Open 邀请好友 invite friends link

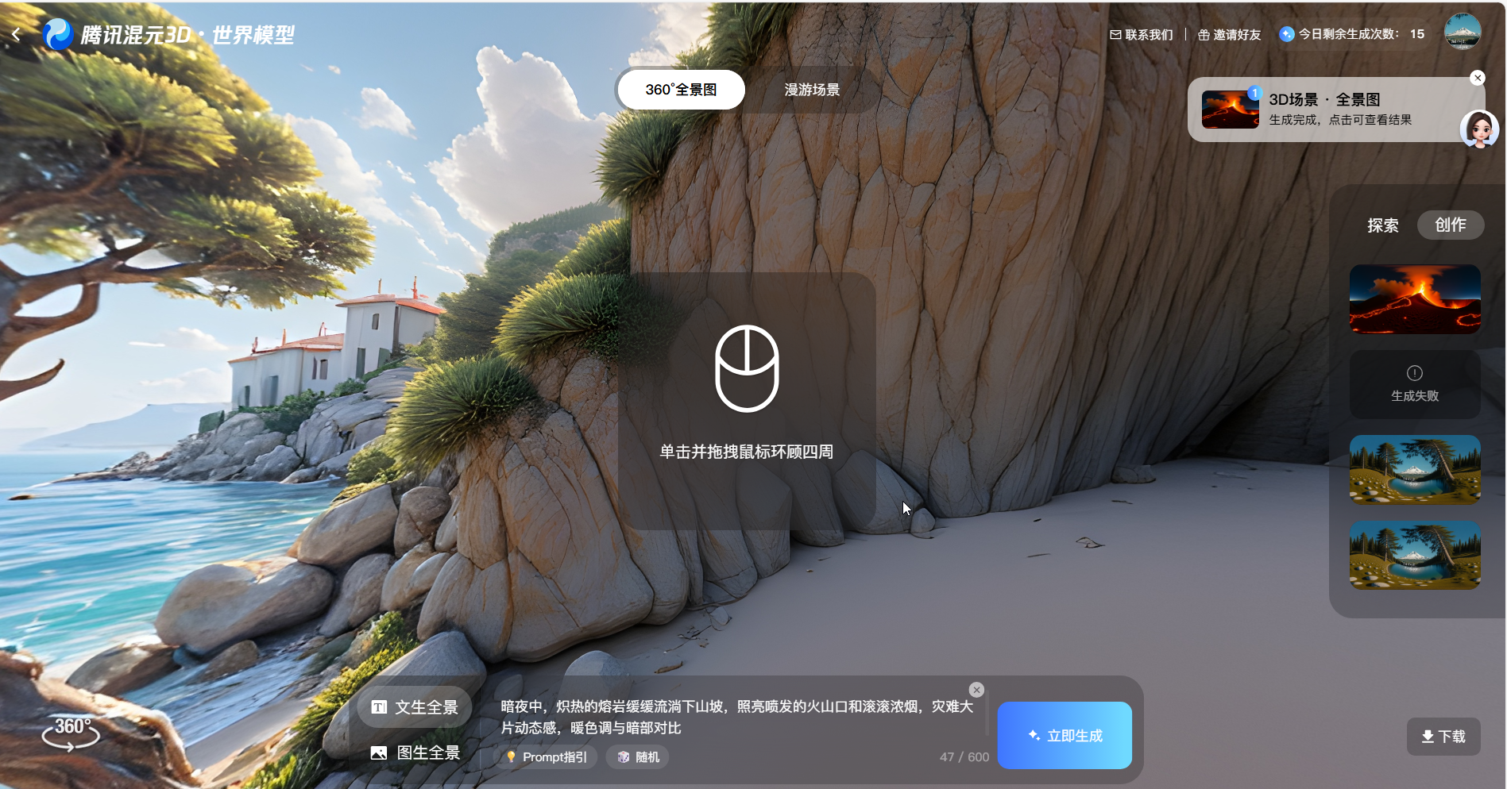click(1230, 34)
